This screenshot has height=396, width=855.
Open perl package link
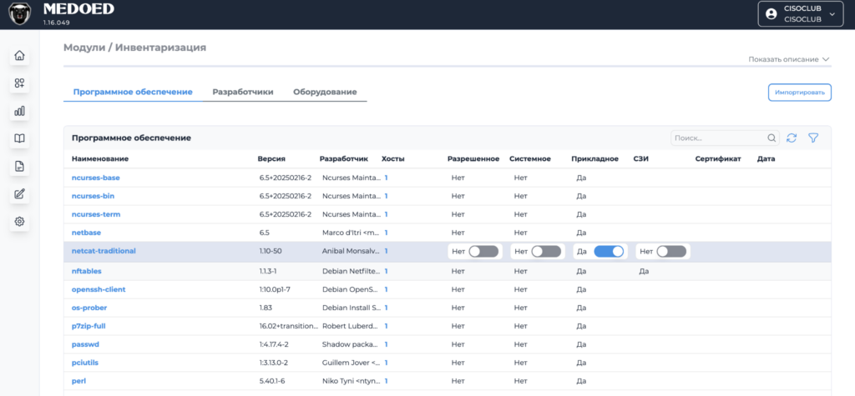[78, 381]
